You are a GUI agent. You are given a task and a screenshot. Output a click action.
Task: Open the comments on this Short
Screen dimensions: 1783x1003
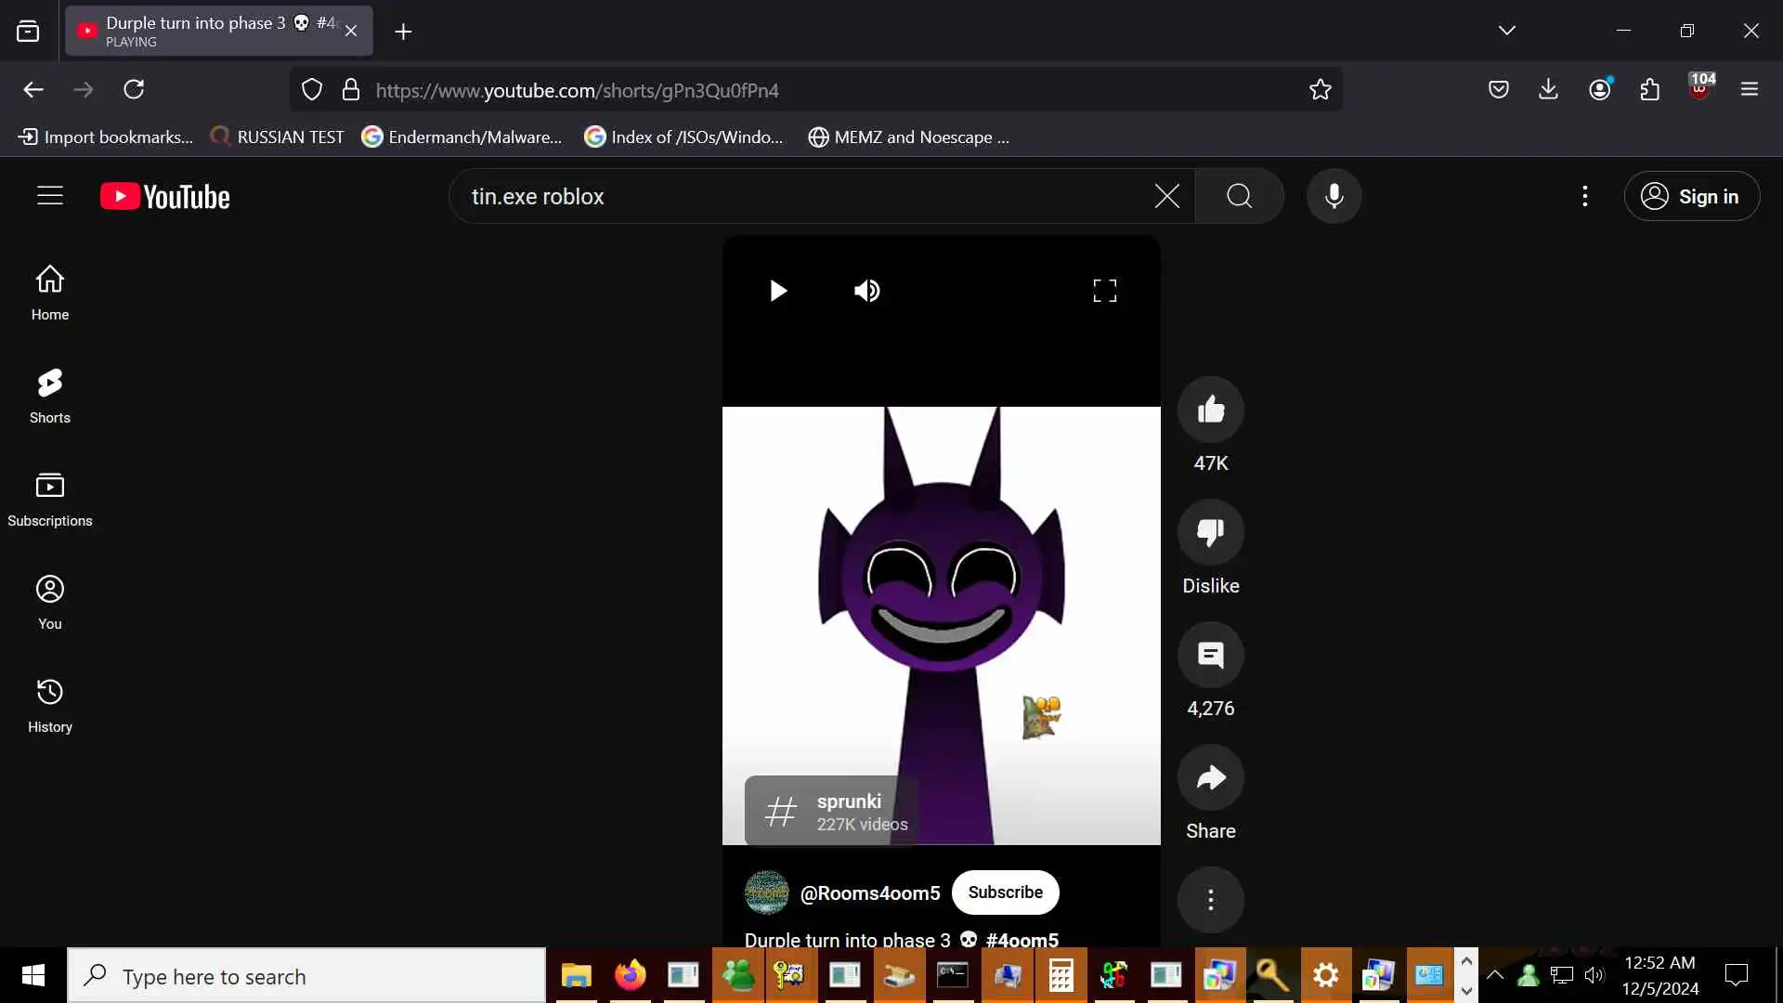[x=1210, y=656]
